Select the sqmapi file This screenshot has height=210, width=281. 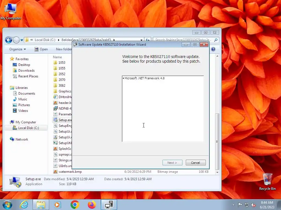point(62,154)
